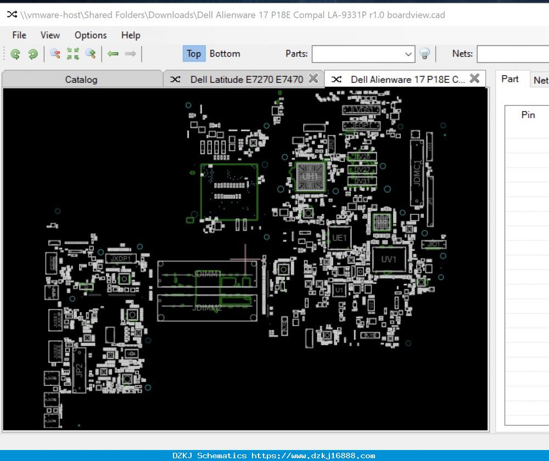Select the JXDP1 connector
This screenshot has width=549, height=461.
(120, 258)
